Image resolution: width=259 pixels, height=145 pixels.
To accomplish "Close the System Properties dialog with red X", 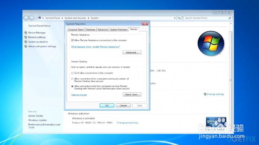I will click(145, 24).
